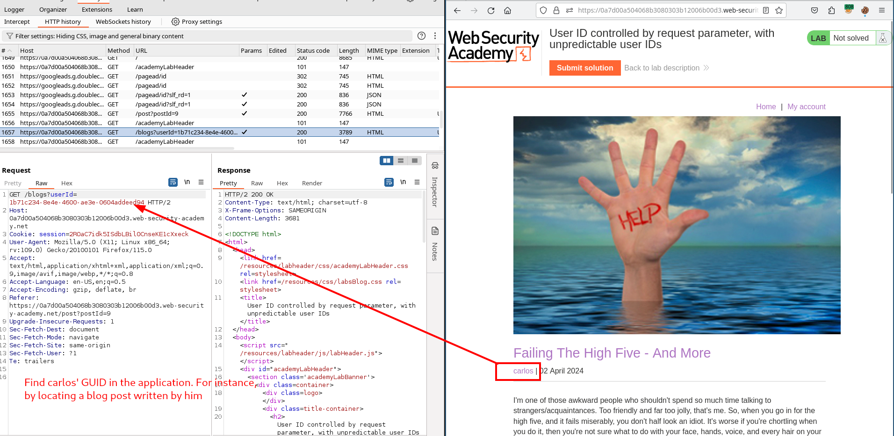Click the Submit solution button

click(x=585, y=68)
